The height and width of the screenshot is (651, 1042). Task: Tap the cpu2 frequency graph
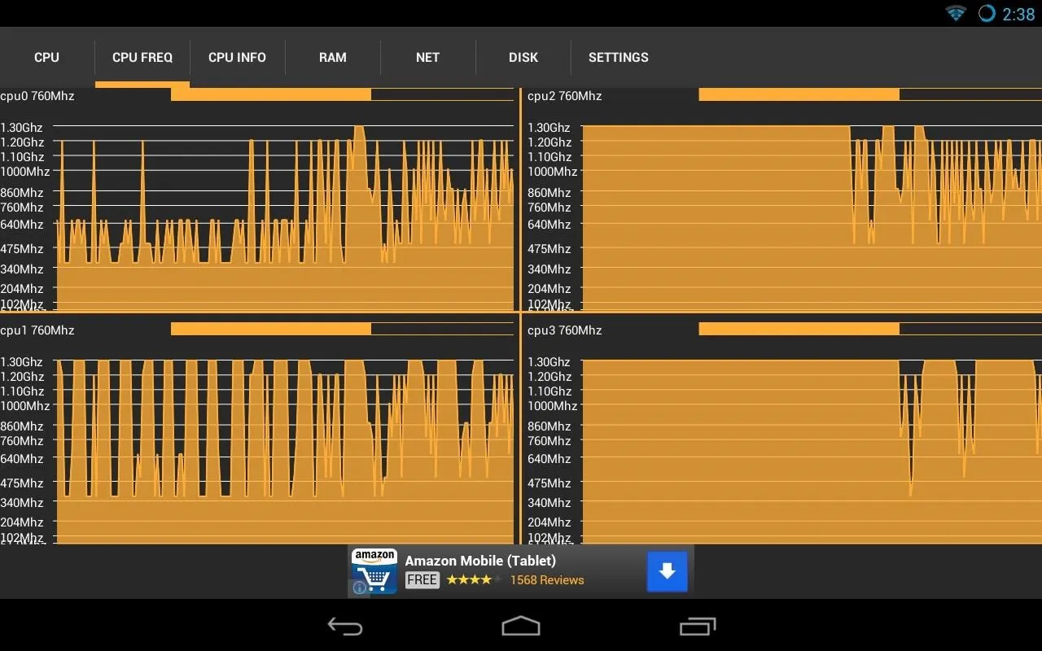(x=812, y=217)
